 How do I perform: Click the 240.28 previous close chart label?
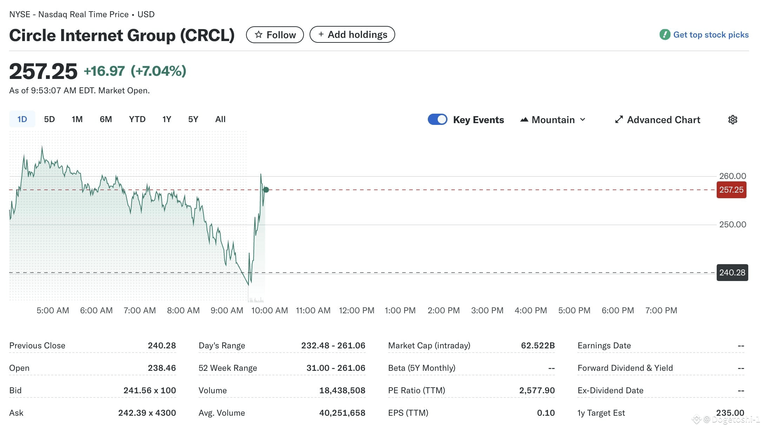[x=732, y=273]
